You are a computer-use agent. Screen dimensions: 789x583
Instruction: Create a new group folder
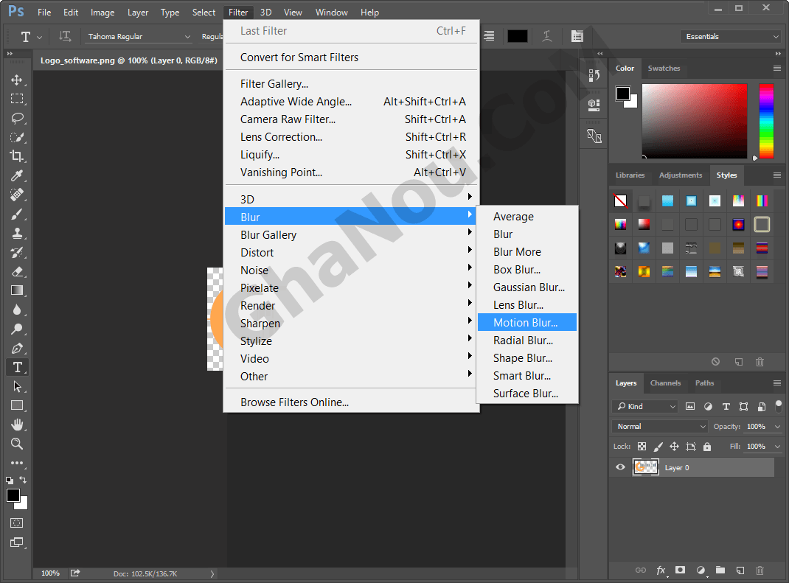(720, 570)
